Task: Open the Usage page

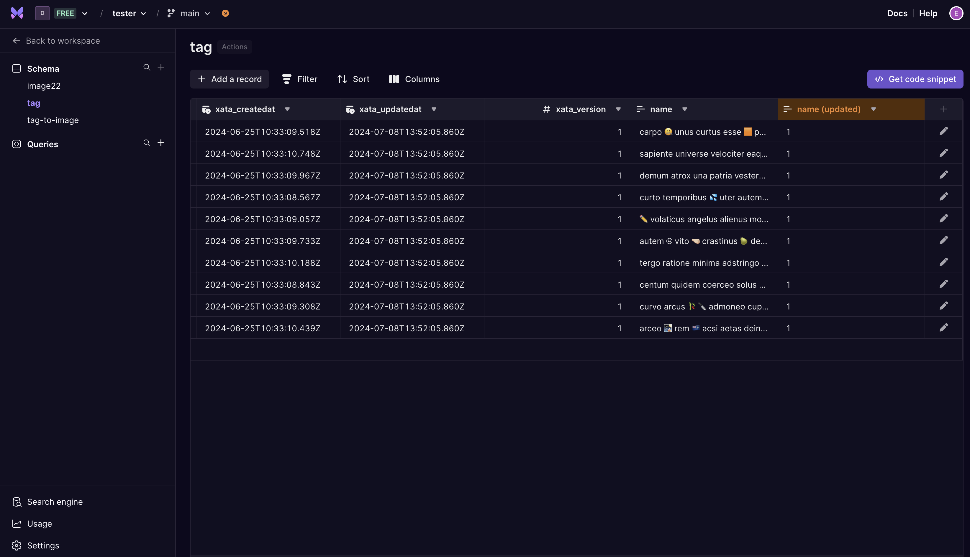Action: coord(40,524)
